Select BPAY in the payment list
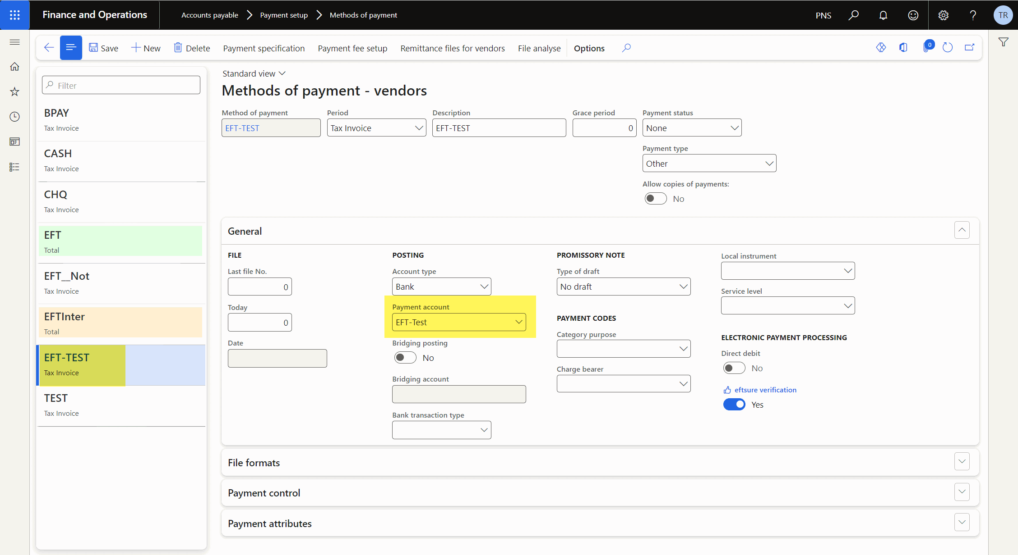Viewport: 1018px width, 555px height. (121, 120)
